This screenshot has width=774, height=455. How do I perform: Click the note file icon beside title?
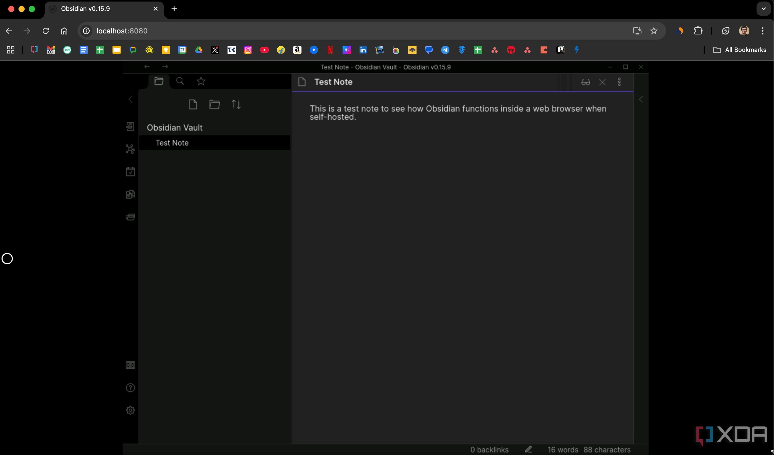pos(302,82)
